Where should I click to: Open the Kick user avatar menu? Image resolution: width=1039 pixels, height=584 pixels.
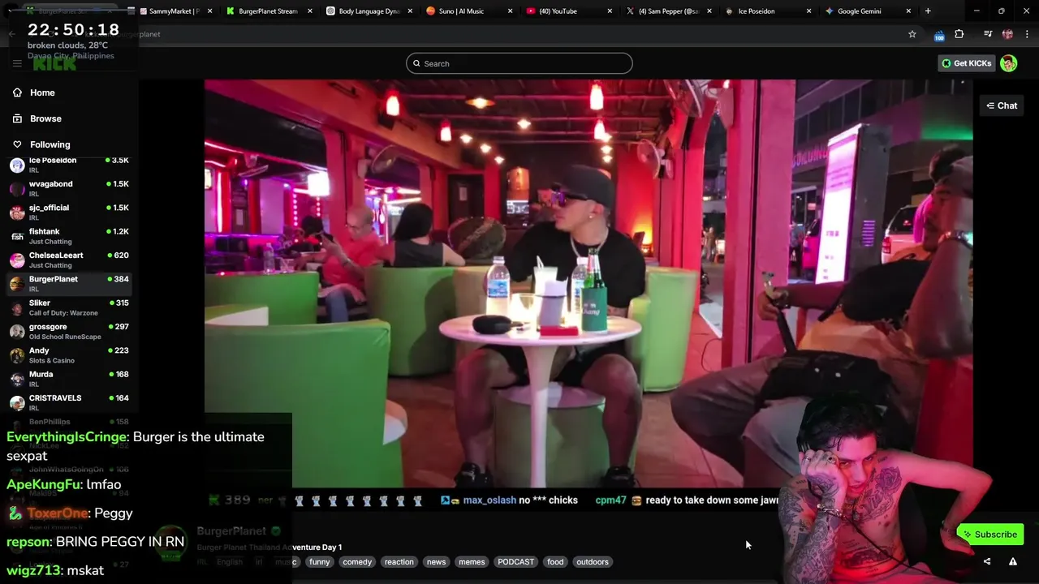[x=1009, y=63]
